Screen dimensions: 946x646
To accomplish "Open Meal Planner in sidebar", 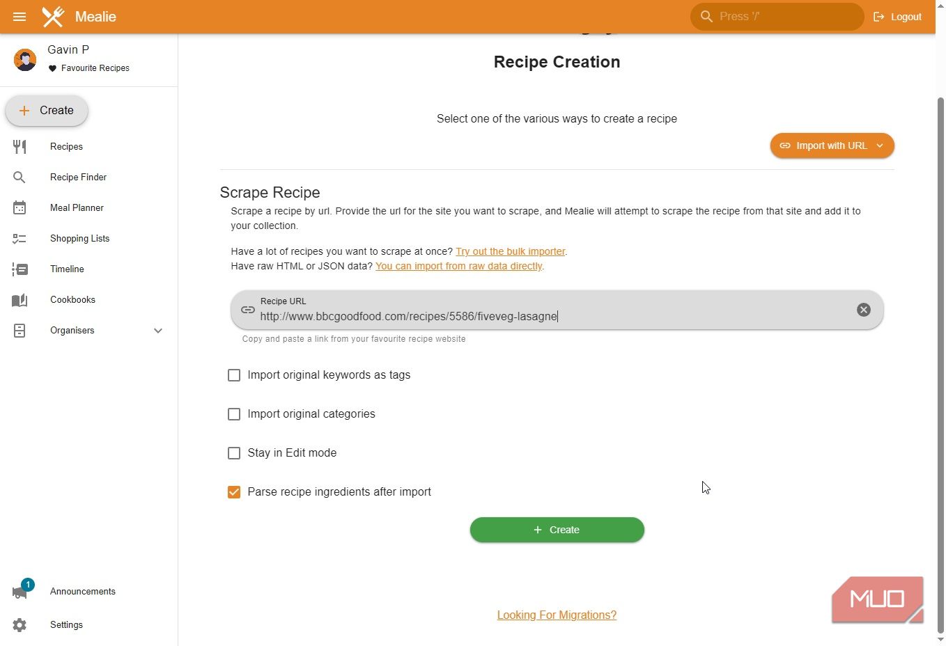I will (77, 207).
